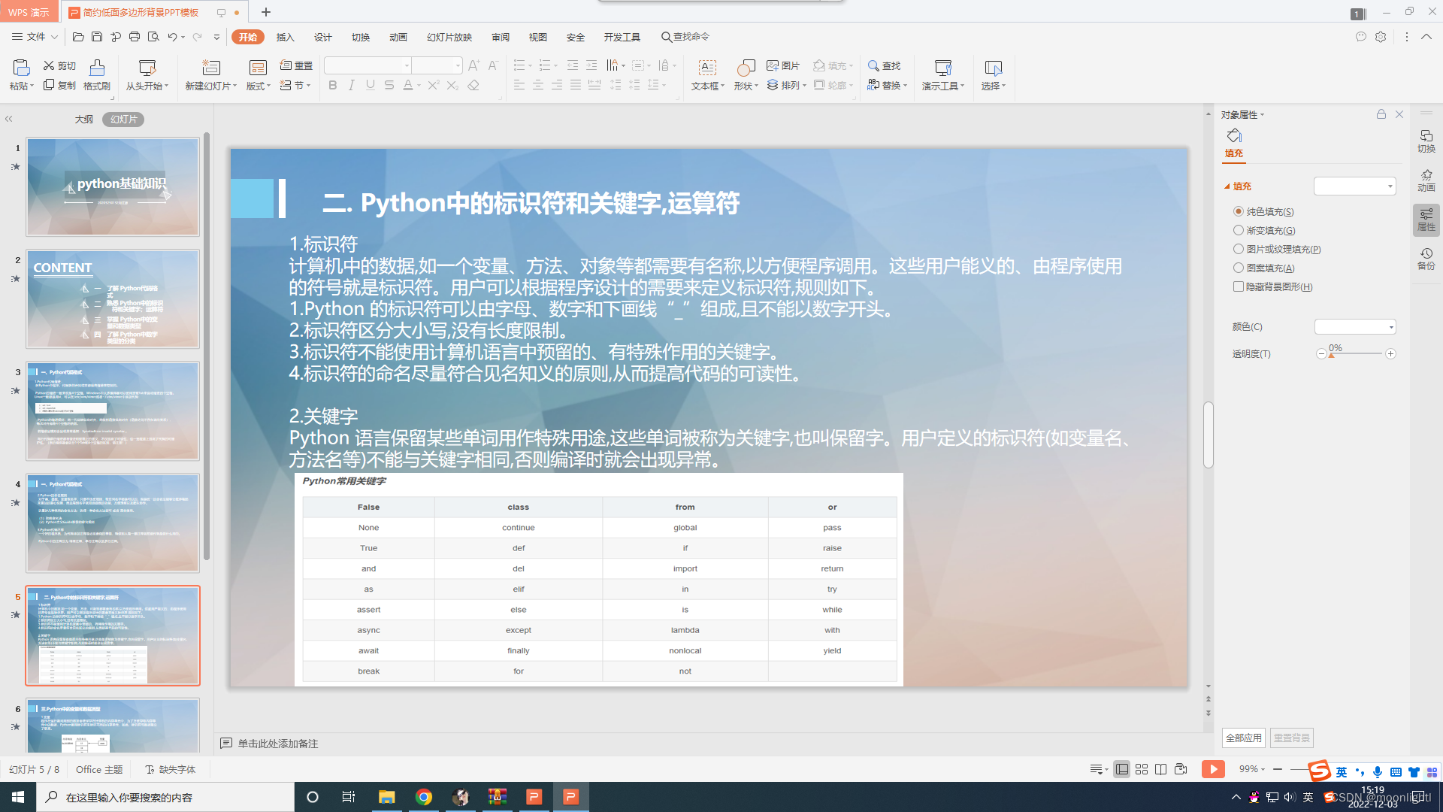
Task: Select Gradient fill (渐变填充) radio button
Action: coord(1239,230)
